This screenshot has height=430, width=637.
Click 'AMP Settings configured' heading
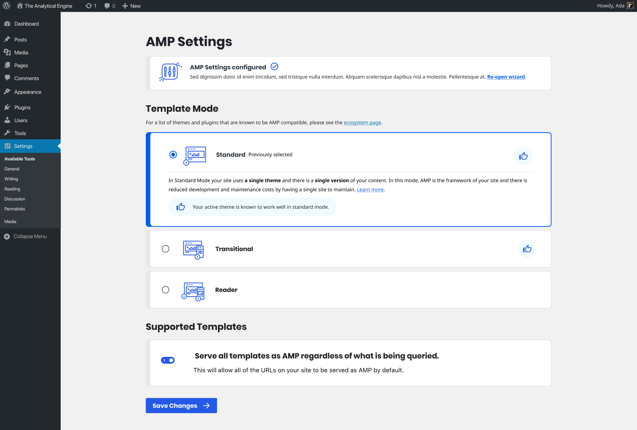point(228,67)
